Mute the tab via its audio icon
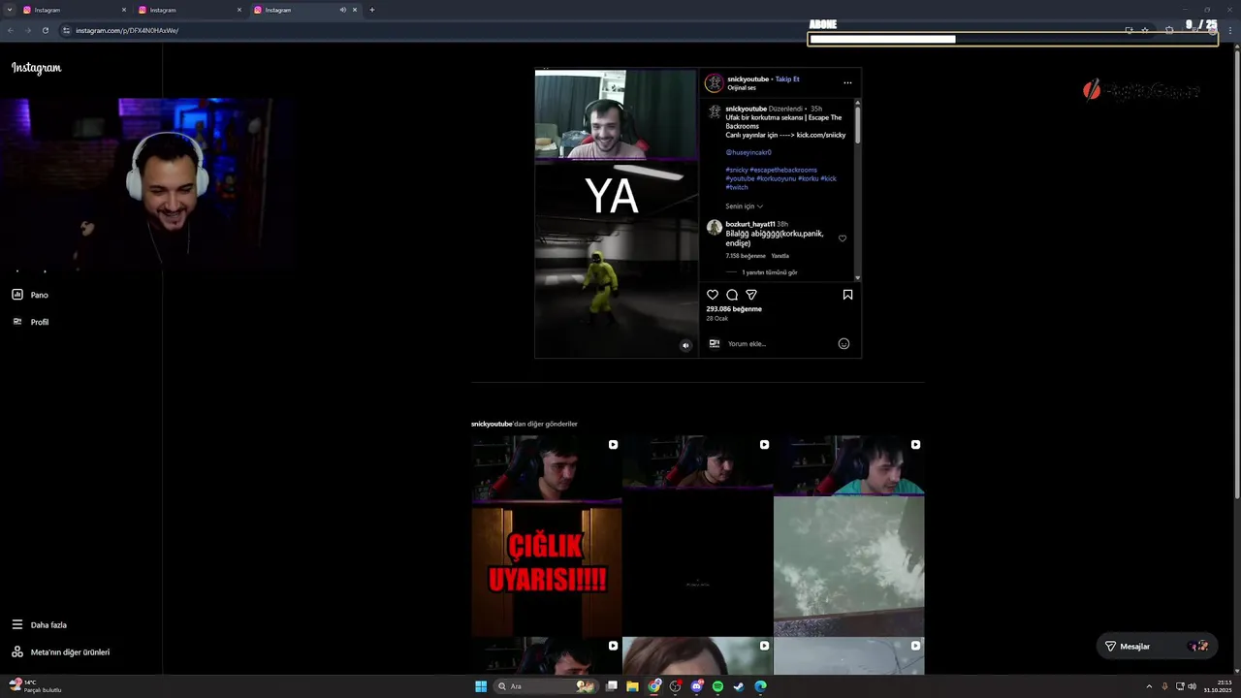 [x=342, y=10]
